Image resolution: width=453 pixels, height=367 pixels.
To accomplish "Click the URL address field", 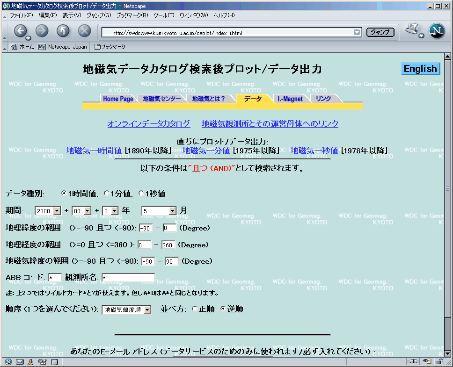I will click(x=227, y=32).
